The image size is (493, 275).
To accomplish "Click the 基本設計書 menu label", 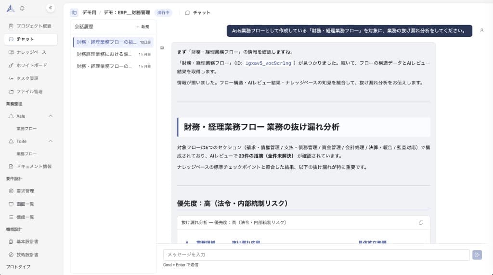I will pos(27,242).
